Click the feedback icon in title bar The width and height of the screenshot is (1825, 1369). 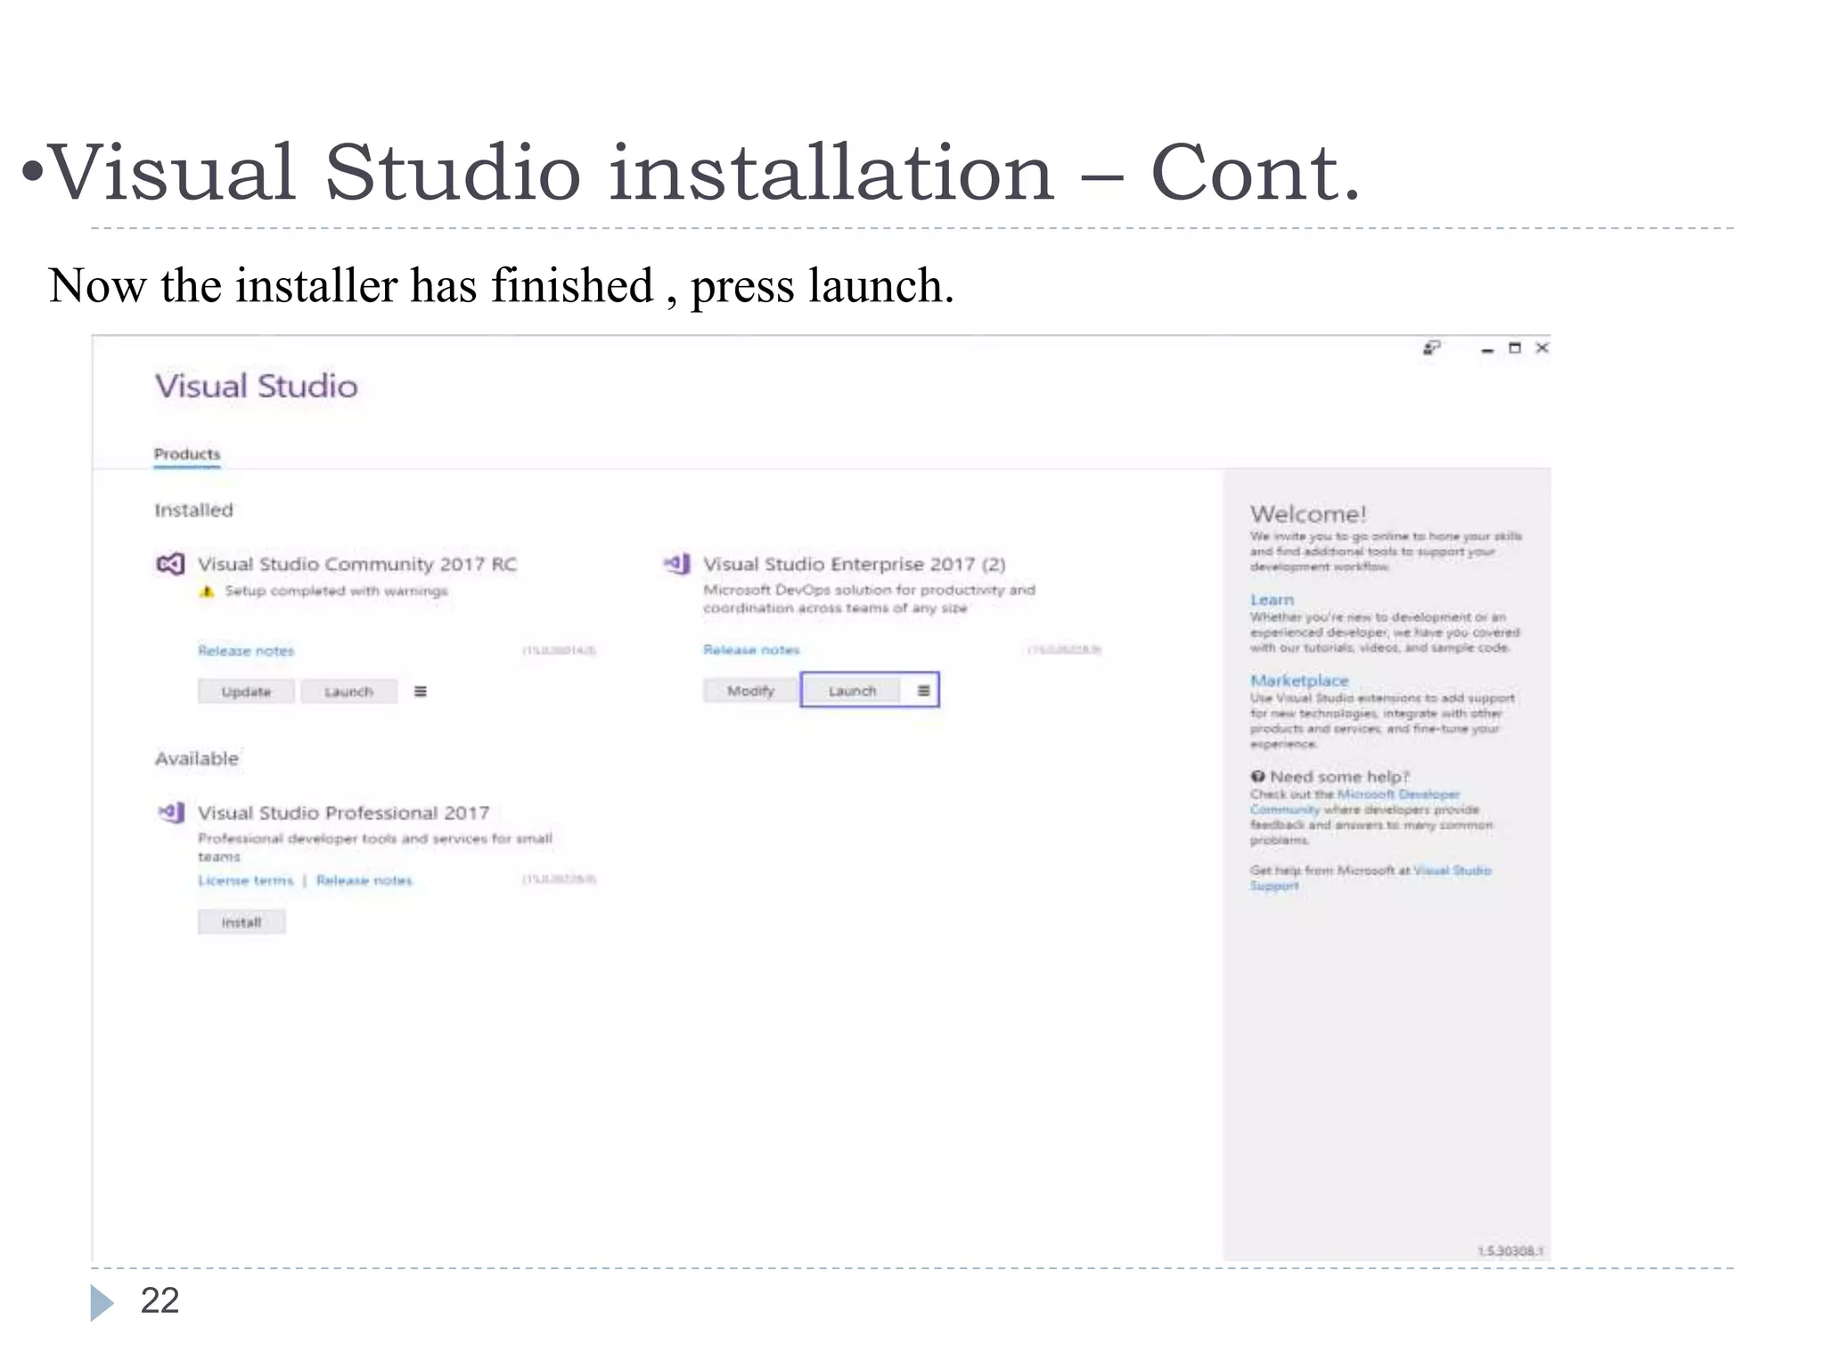(x=1431, y=348)
